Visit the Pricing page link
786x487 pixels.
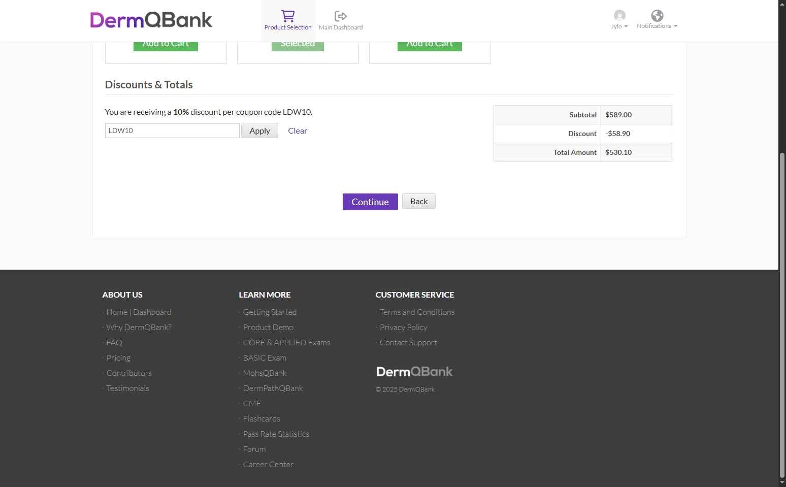point(118,358)
